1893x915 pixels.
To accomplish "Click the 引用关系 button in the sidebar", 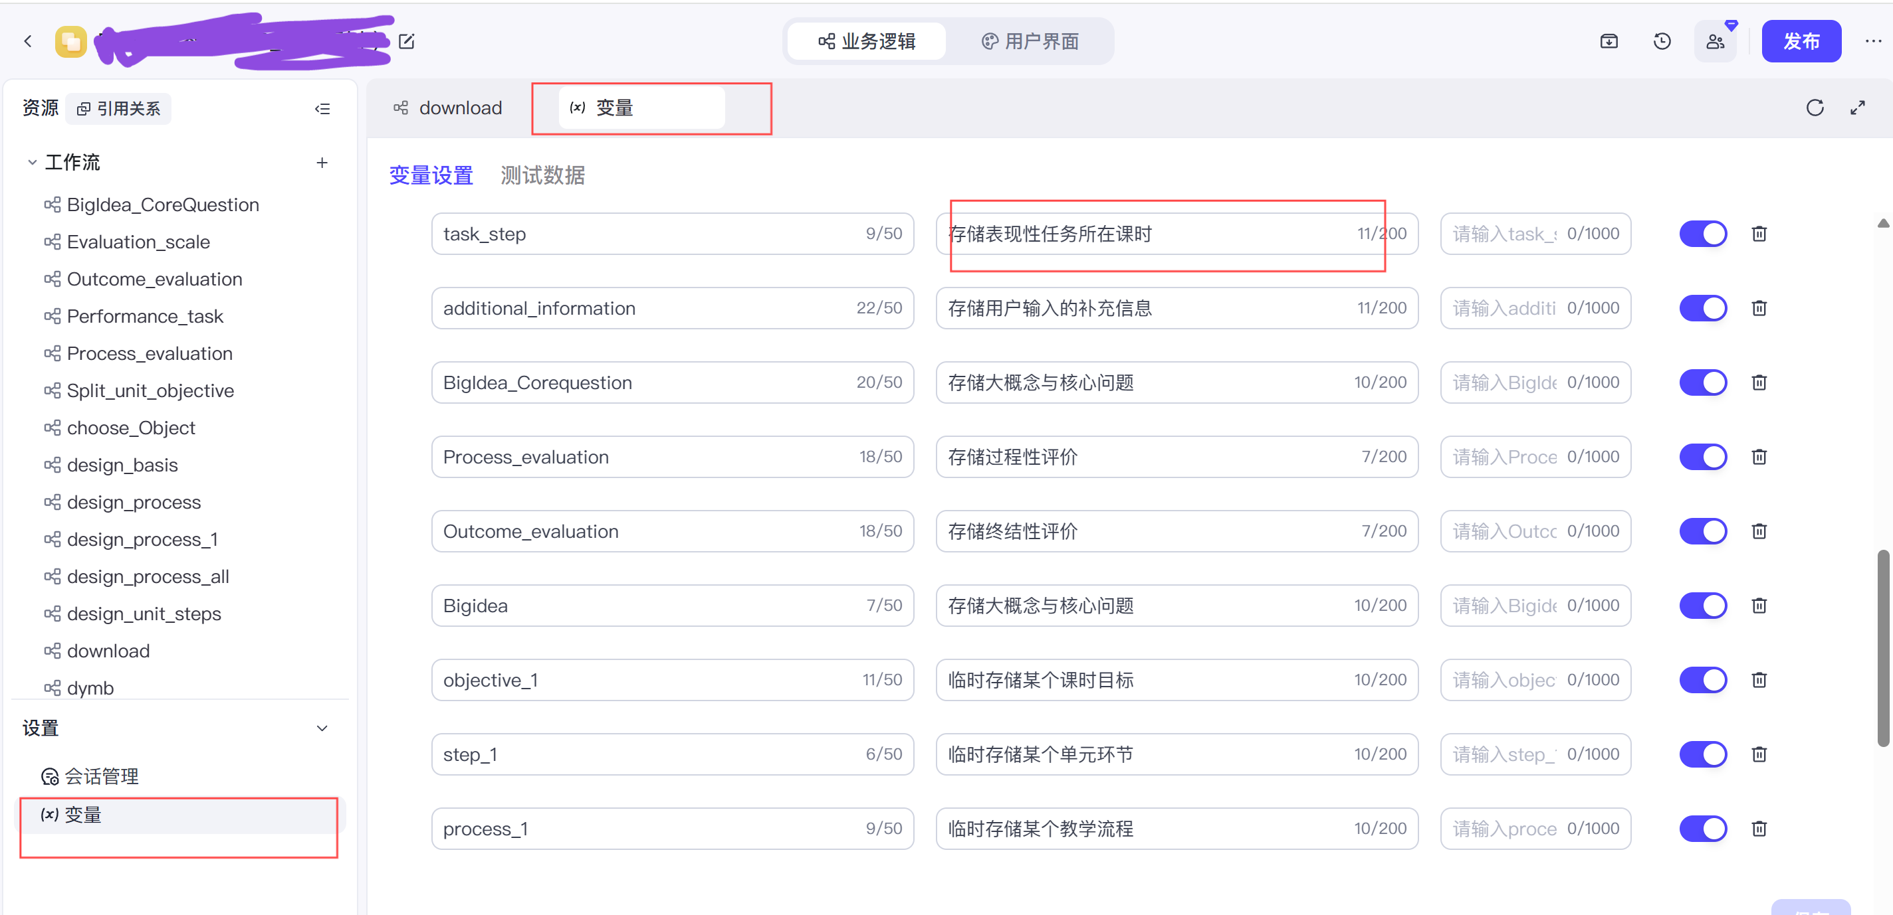I will 119,109.
